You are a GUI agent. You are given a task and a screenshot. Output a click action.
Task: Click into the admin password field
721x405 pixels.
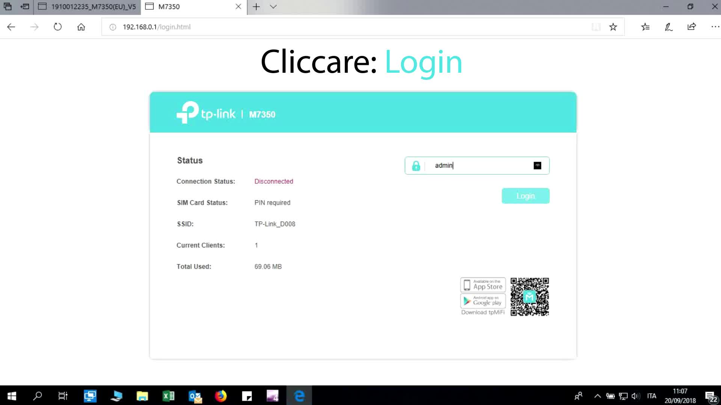481,166
